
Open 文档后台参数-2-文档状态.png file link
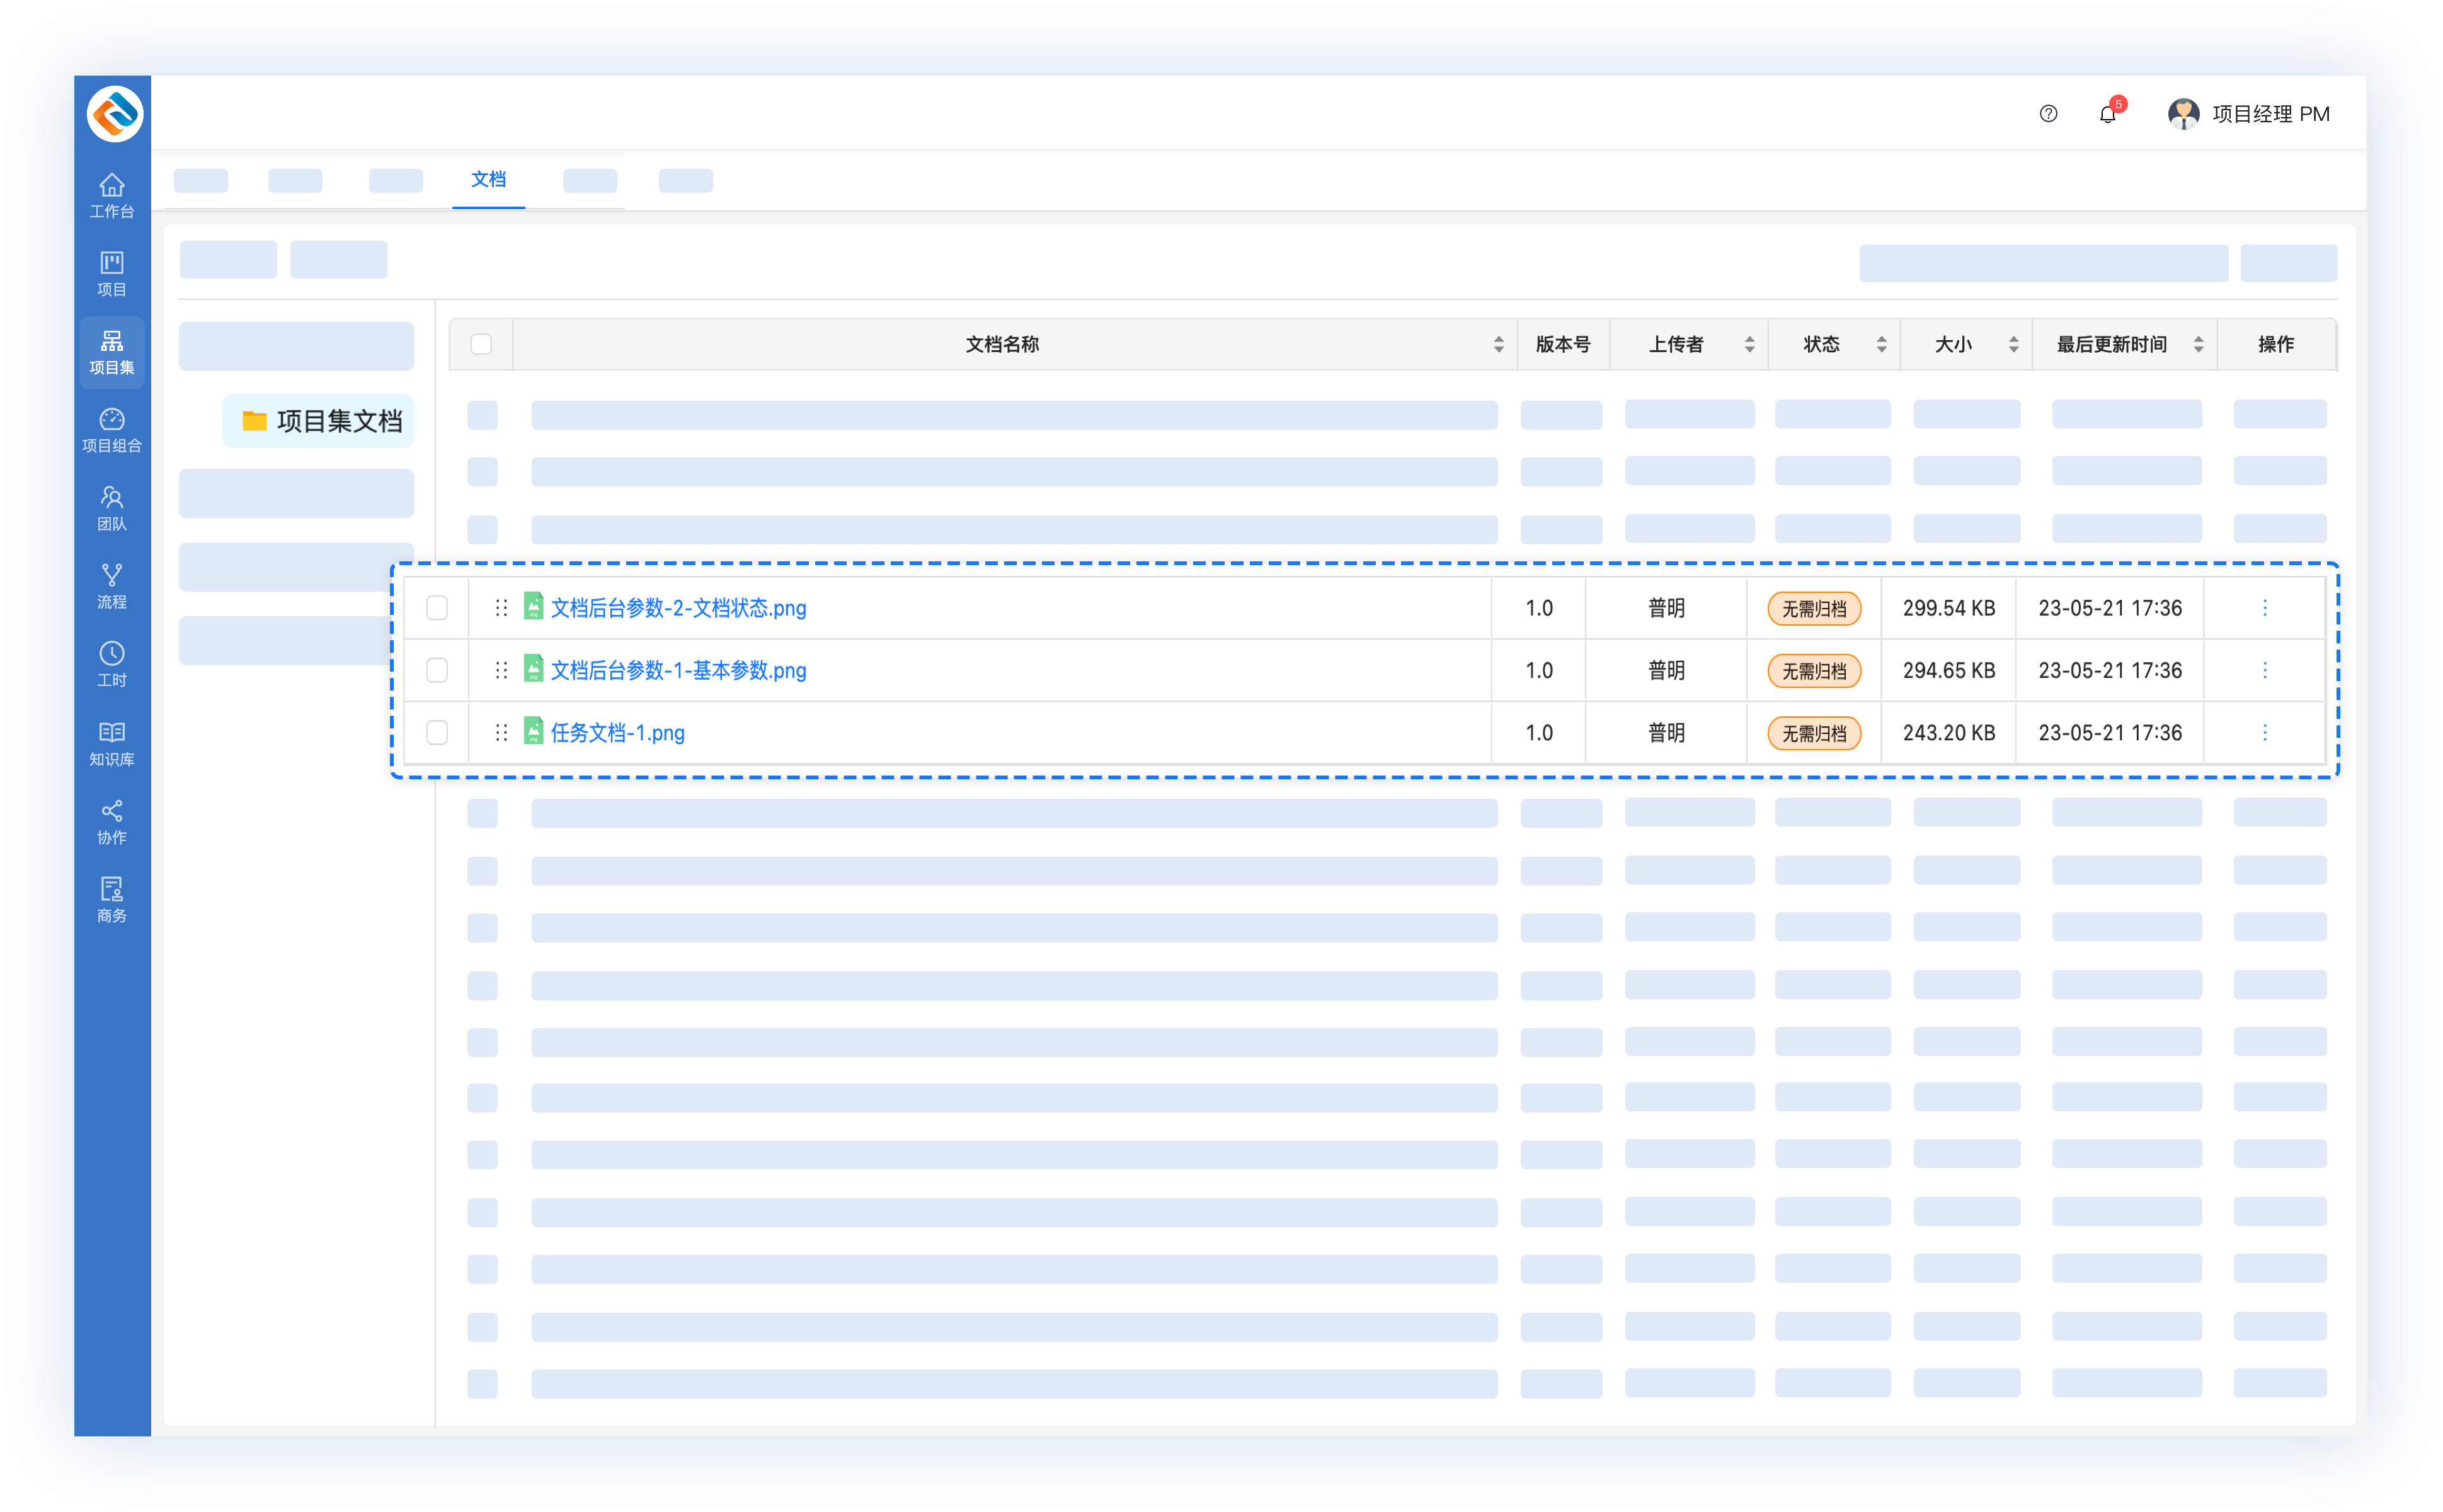click(x=678, y=608)
